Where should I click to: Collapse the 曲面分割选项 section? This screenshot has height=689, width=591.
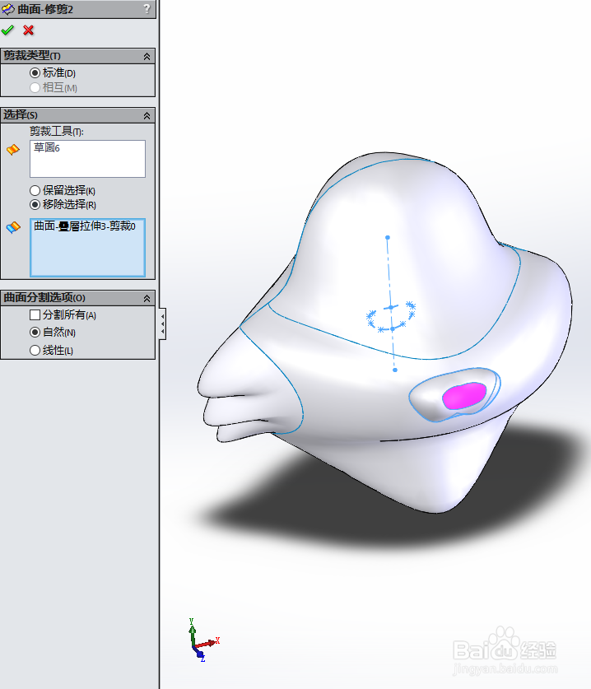click(147, 298)
